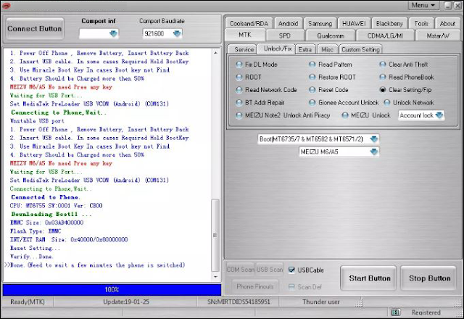Click the Connect Button
The height and width of the screenshot is (319, 464).
tap(35, 29)
